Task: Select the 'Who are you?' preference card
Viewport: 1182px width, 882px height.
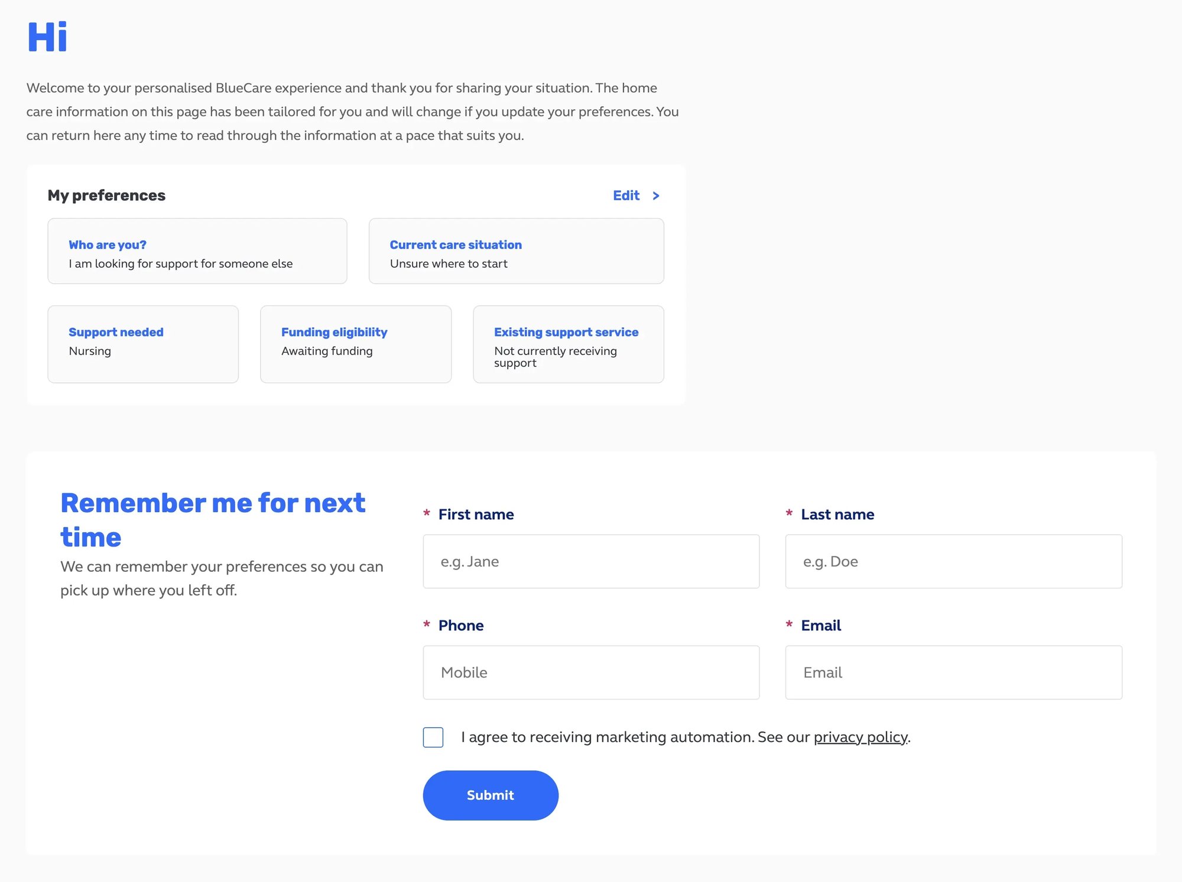Action: 197,250
